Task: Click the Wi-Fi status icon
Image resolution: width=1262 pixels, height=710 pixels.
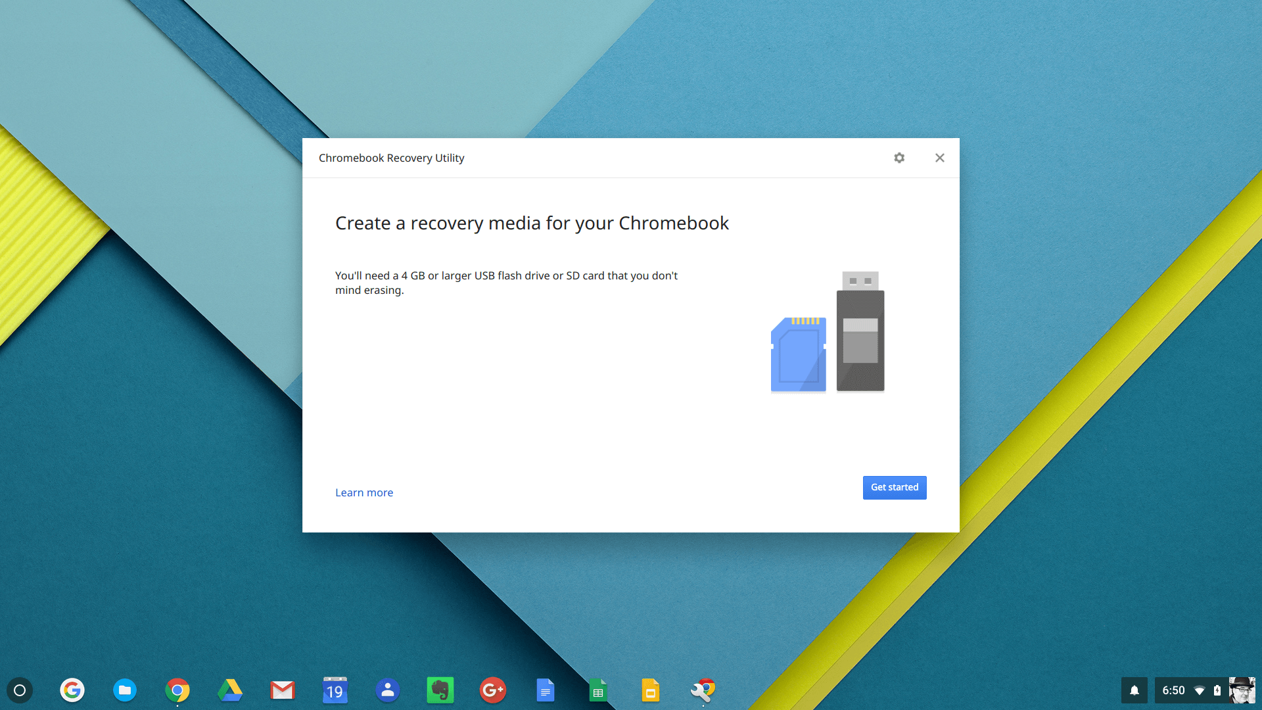Action: 1200,690
